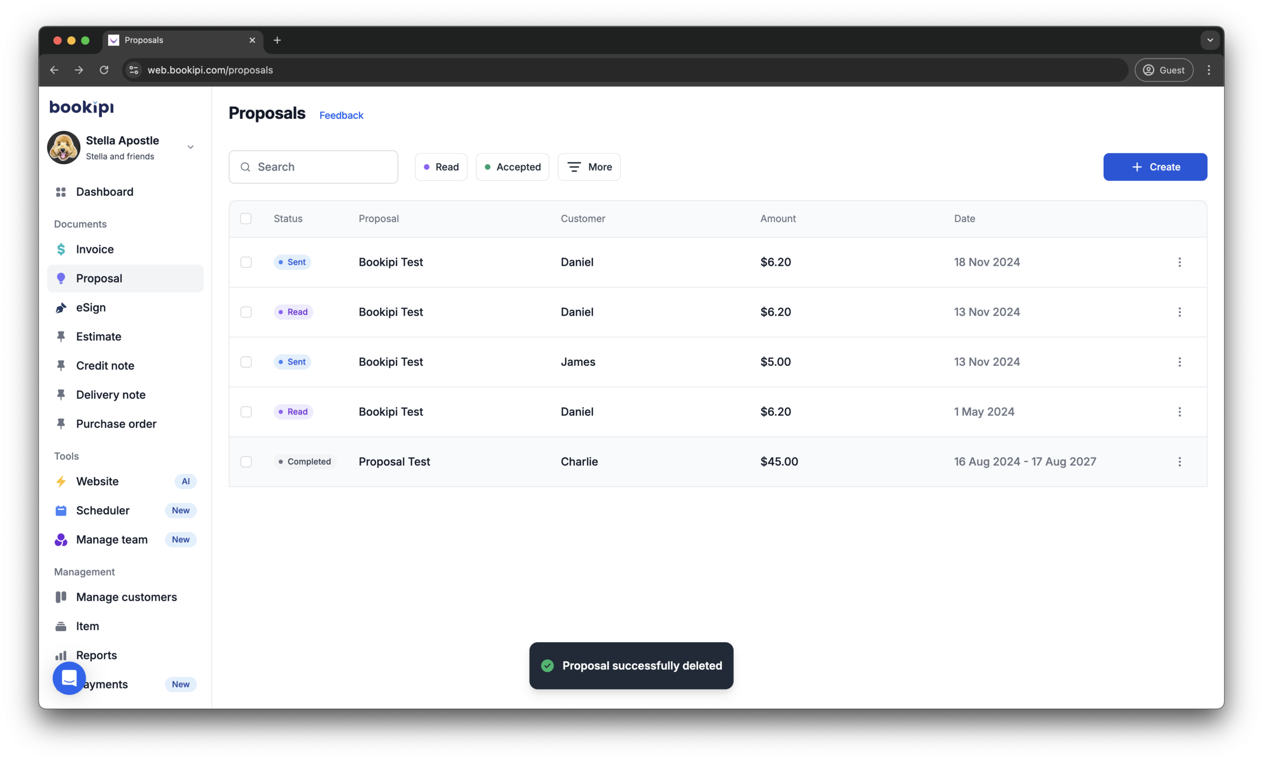The image size is (1263, 760).
Task: Expand the browser tab list chevron
Action: coord(1210,40)
